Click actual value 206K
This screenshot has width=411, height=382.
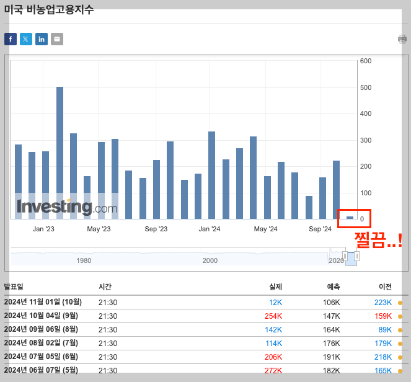[x=273, y=357]
